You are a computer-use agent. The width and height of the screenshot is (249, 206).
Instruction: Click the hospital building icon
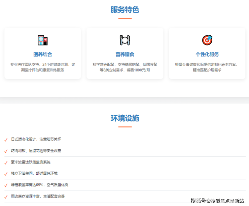43,40
